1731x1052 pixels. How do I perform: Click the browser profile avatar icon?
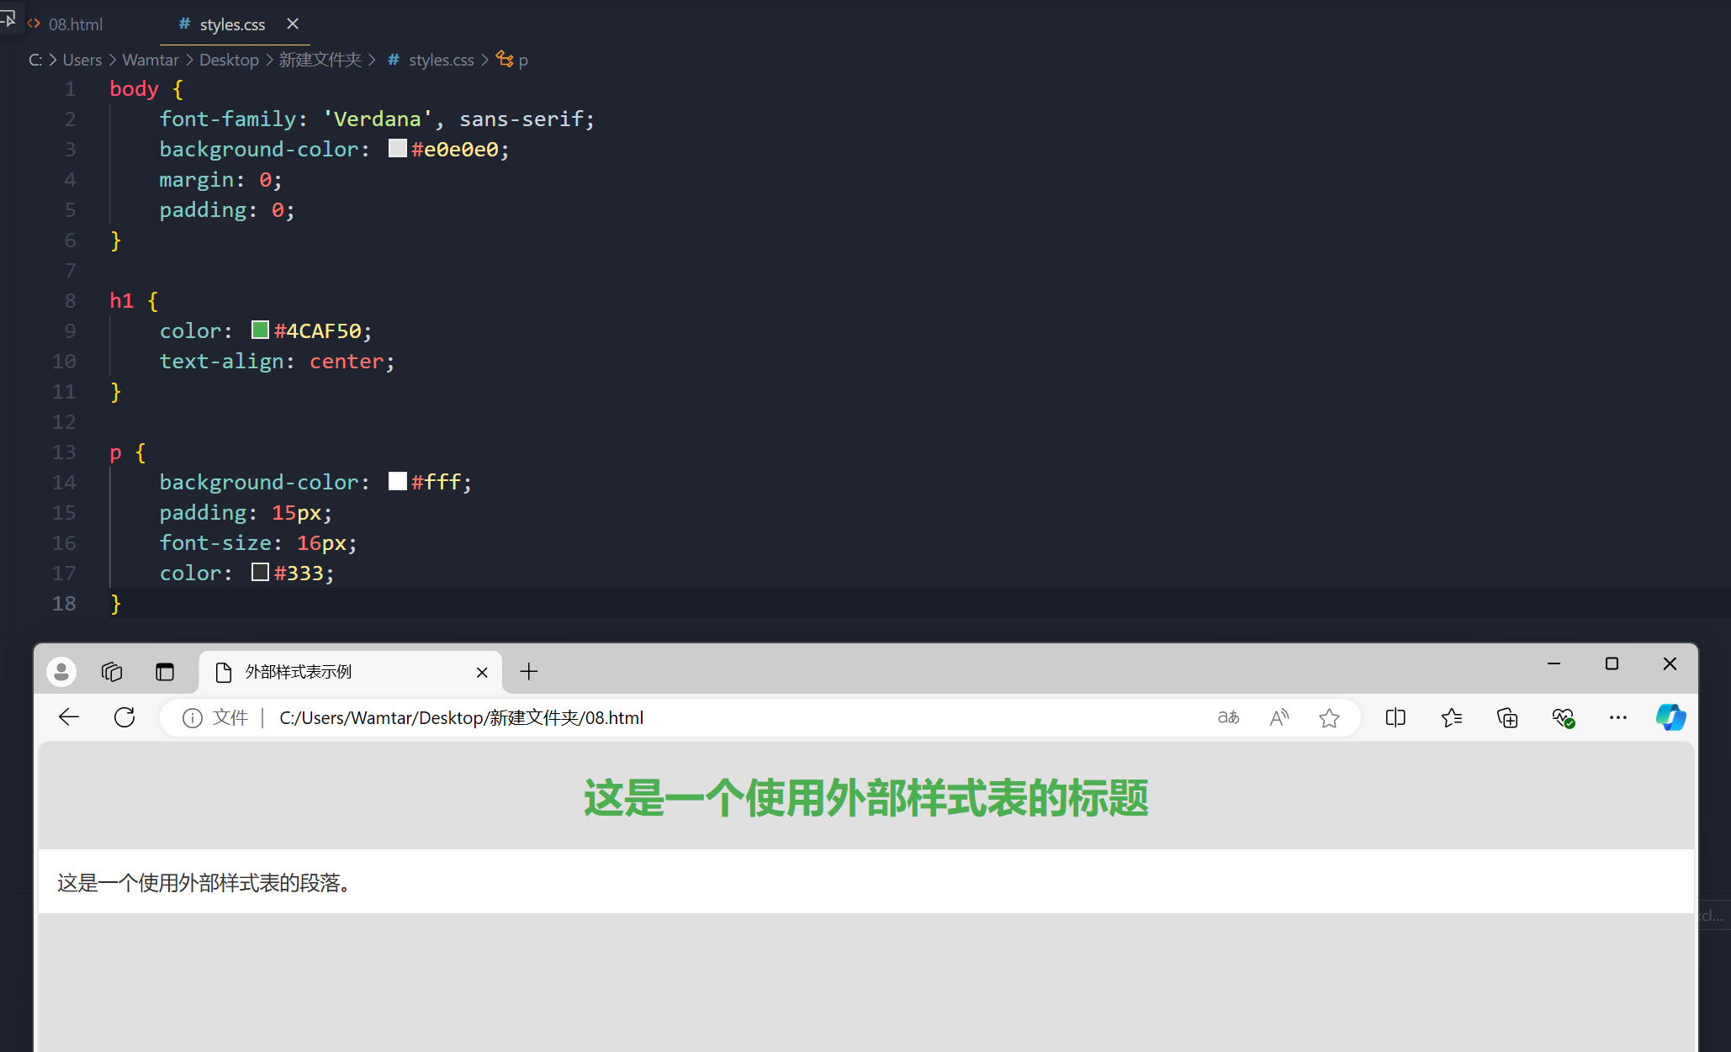pyautogui.click(x=61, y=671)
